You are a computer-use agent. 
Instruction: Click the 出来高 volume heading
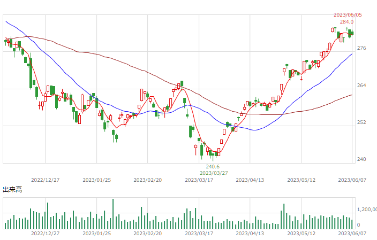(x=12, y=190)
